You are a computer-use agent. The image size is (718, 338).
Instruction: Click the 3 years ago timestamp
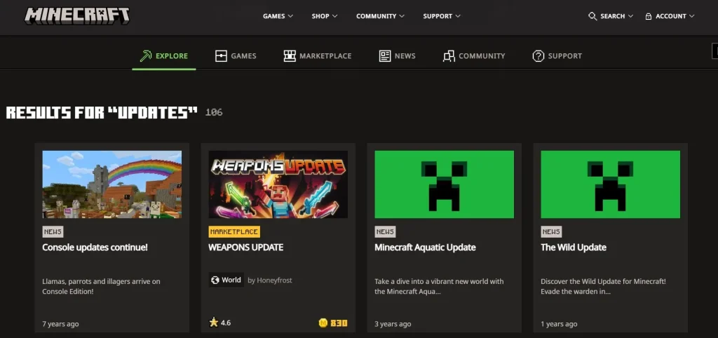pos(393,324)
